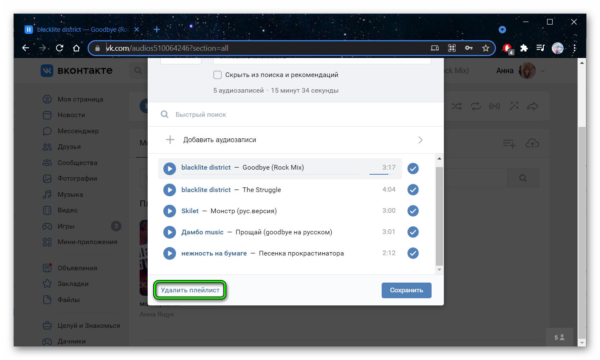This screenshot has width=600, height=360.
Task: Open profile menu arrow next to Анна
Action: tap(543, 71)
